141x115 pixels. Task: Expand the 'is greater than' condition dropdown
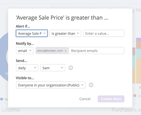(x=65, y=33)
